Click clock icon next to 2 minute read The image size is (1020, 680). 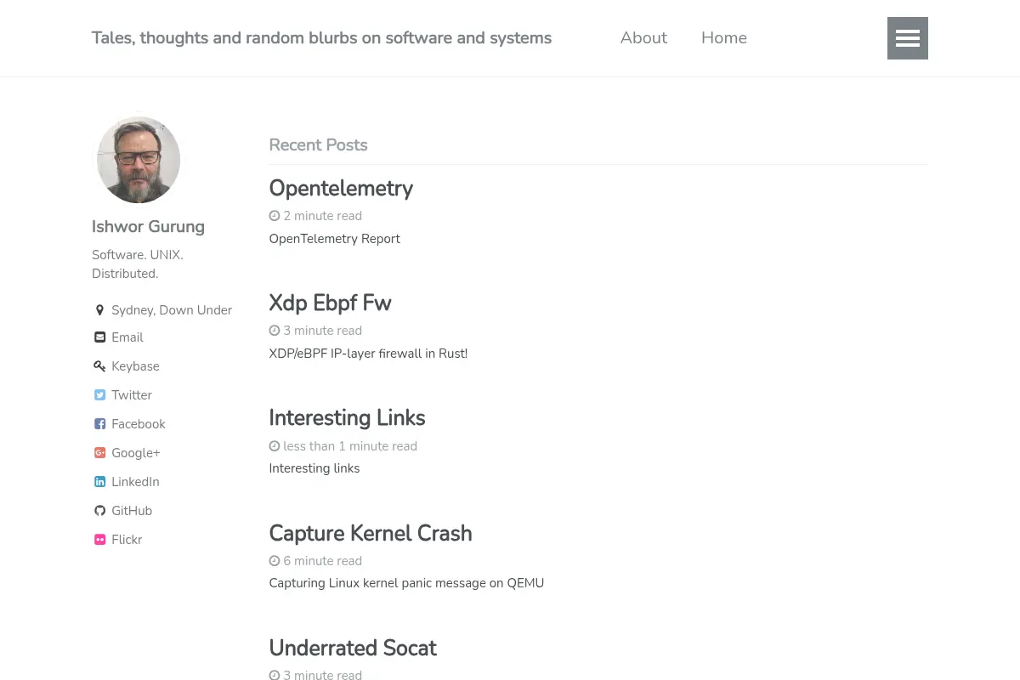click(x=275, y=216)
